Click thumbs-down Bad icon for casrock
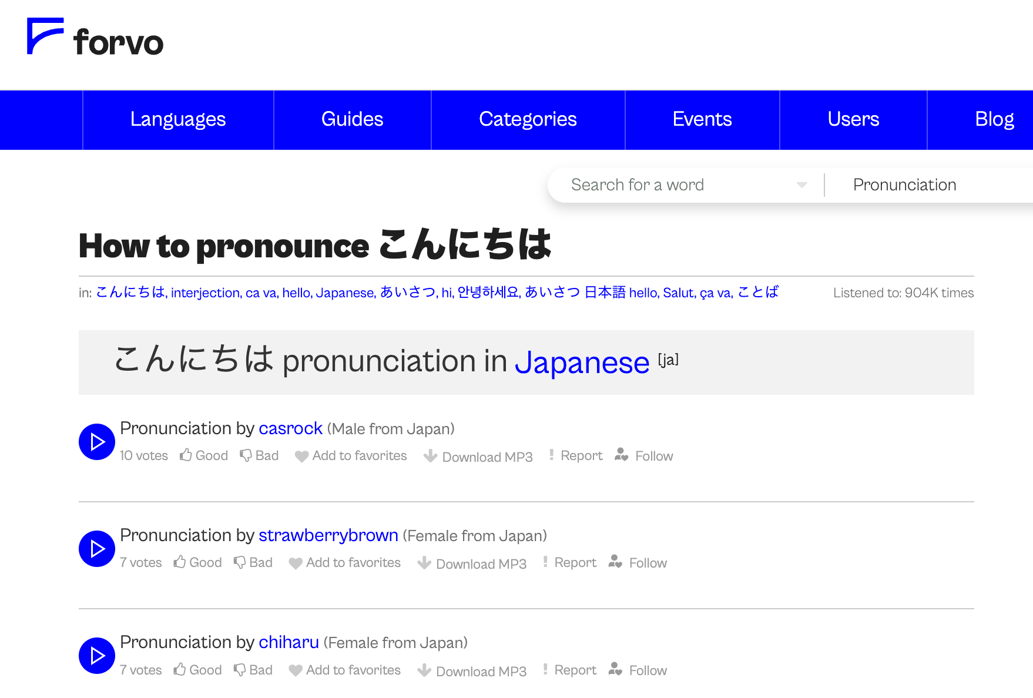The width and height of the screenshot is (1033, 698). (246, 455)
